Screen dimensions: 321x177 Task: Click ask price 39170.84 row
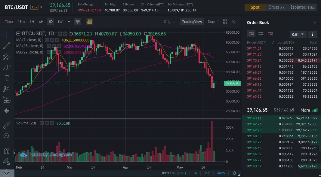coord(282,60)
